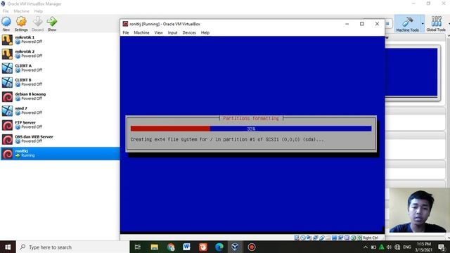450x253 pixels.
Task: Click the network indicator in VM status bar
Action: tap(316, 238)
